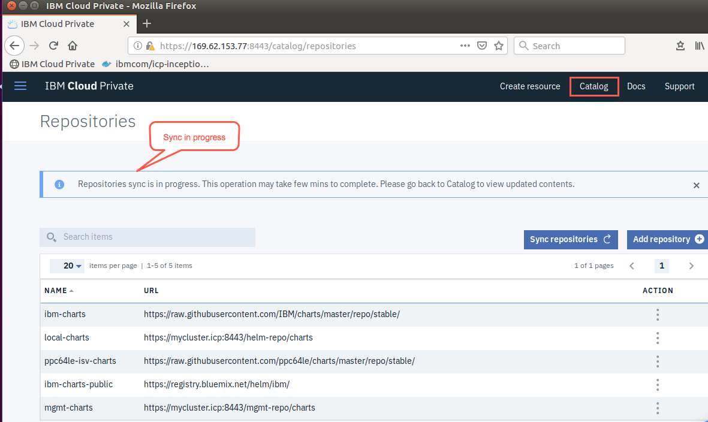Select the ibm-charts raw.githubusercontent URL
This screenshot has width=708, height=422.
pyautogui.click(x=272, y=314)
